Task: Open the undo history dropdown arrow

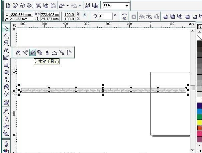Action: 67,6
